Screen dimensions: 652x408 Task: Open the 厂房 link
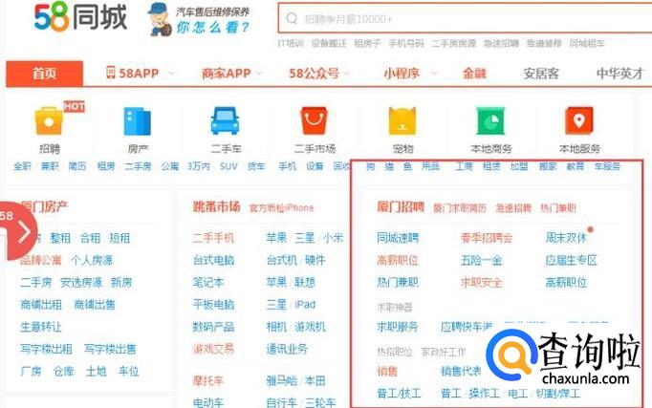pyautogui.click(x=32, y=371)
